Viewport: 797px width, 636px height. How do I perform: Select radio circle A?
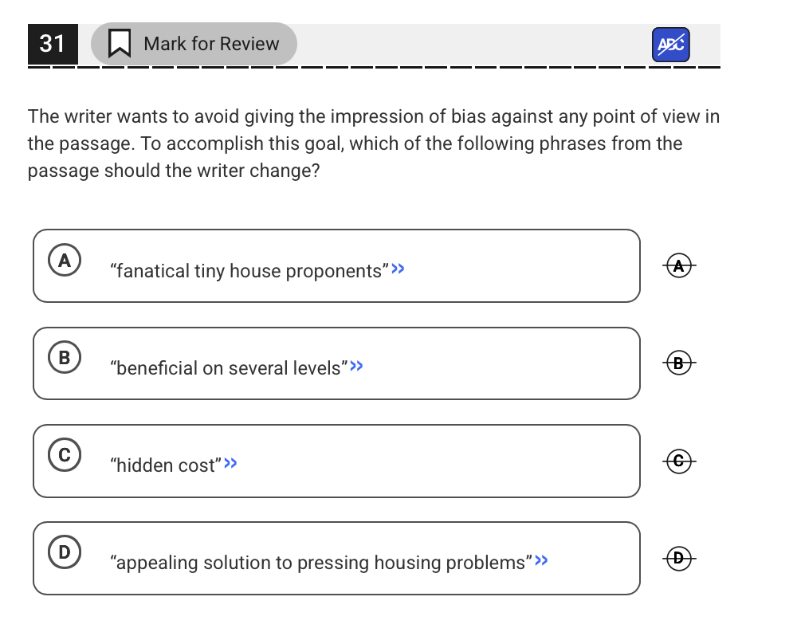[x=65, y=261]
